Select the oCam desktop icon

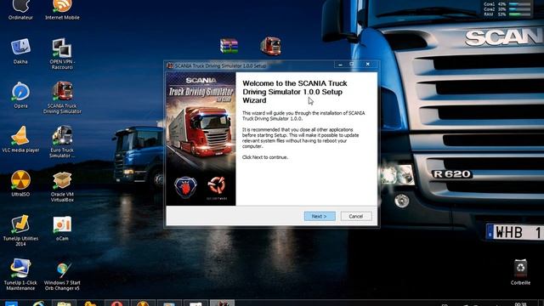coord(62,228)
